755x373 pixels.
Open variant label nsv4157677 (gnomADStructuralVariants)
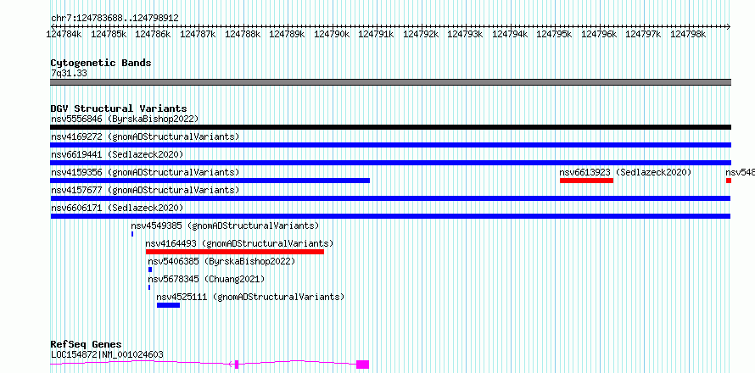(145, 190)
